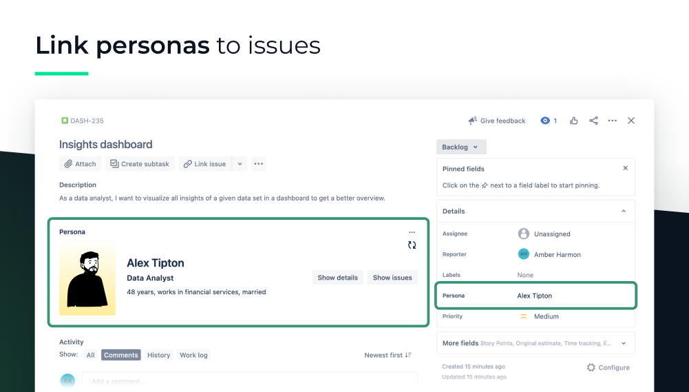Click the Alex Tipton persona avatar
689x392 pixels.
tap(87, 278)
